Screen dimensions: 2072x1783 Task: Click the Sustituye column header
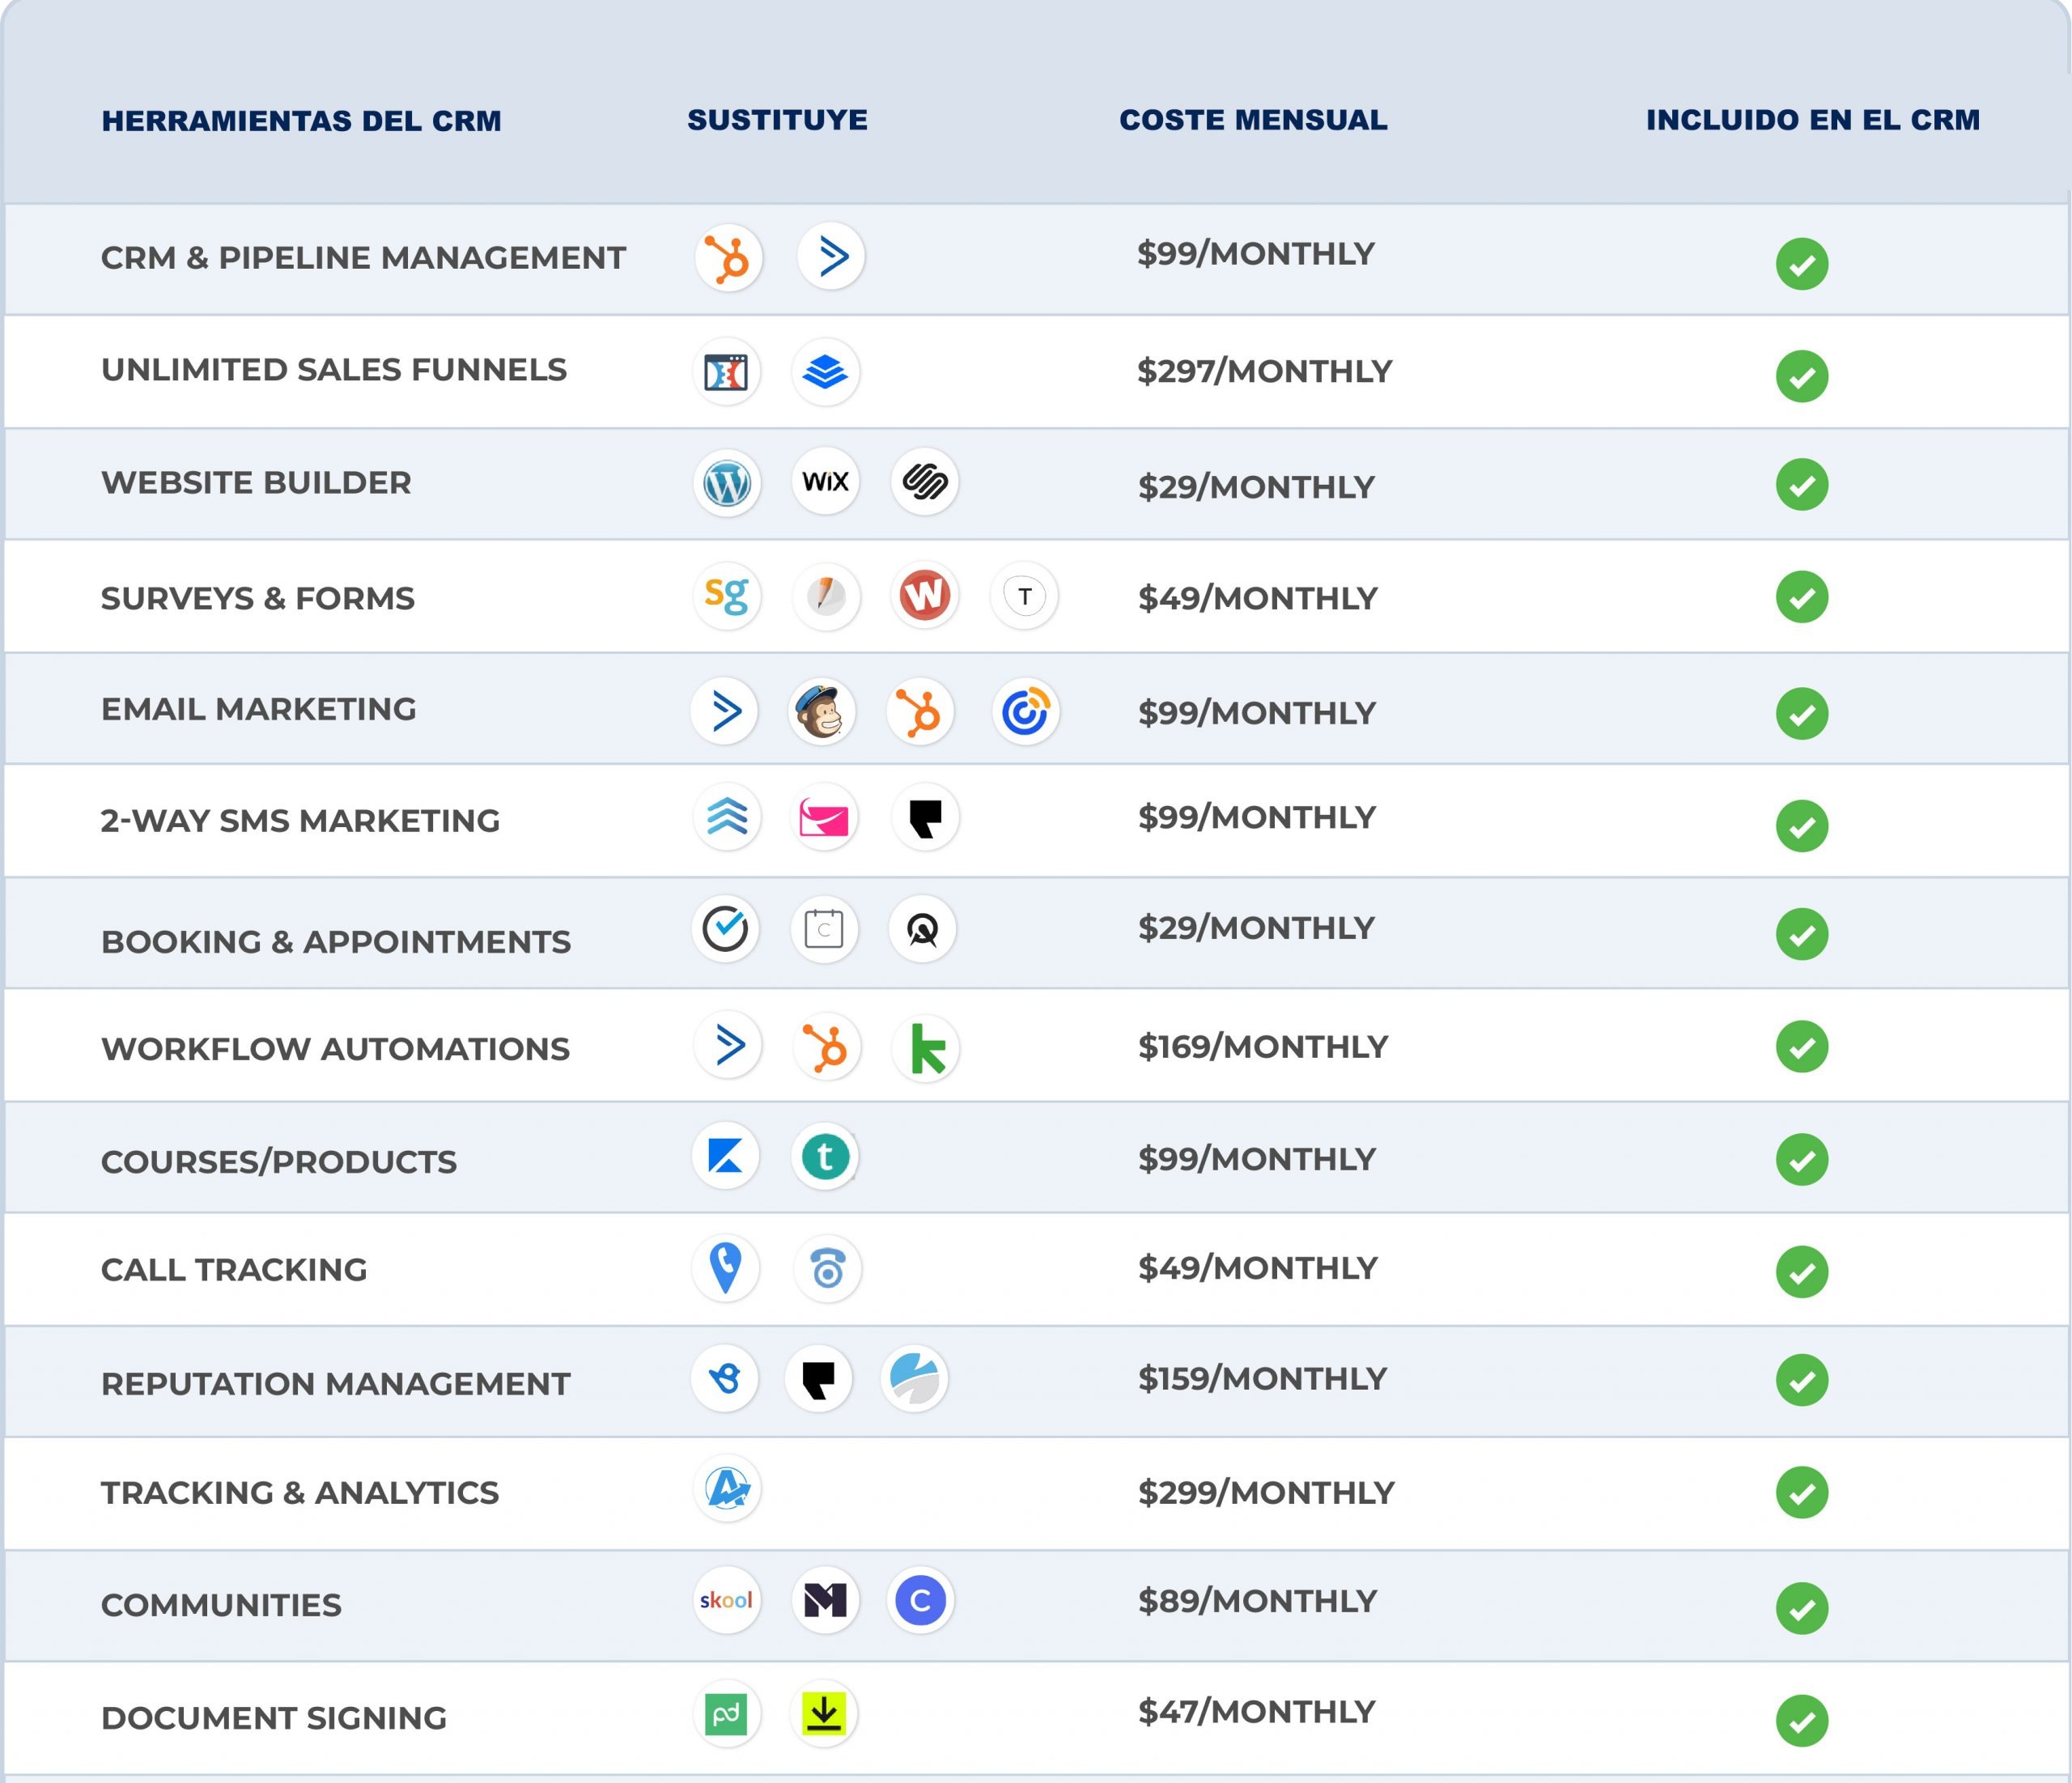pyautogui.click(x=777, y=120)
